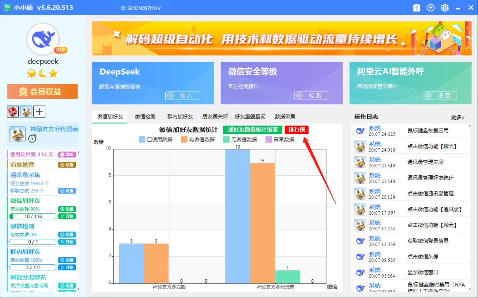
Task: Click the 0 / 1 progress bar
Action: [x=33, y=242]
